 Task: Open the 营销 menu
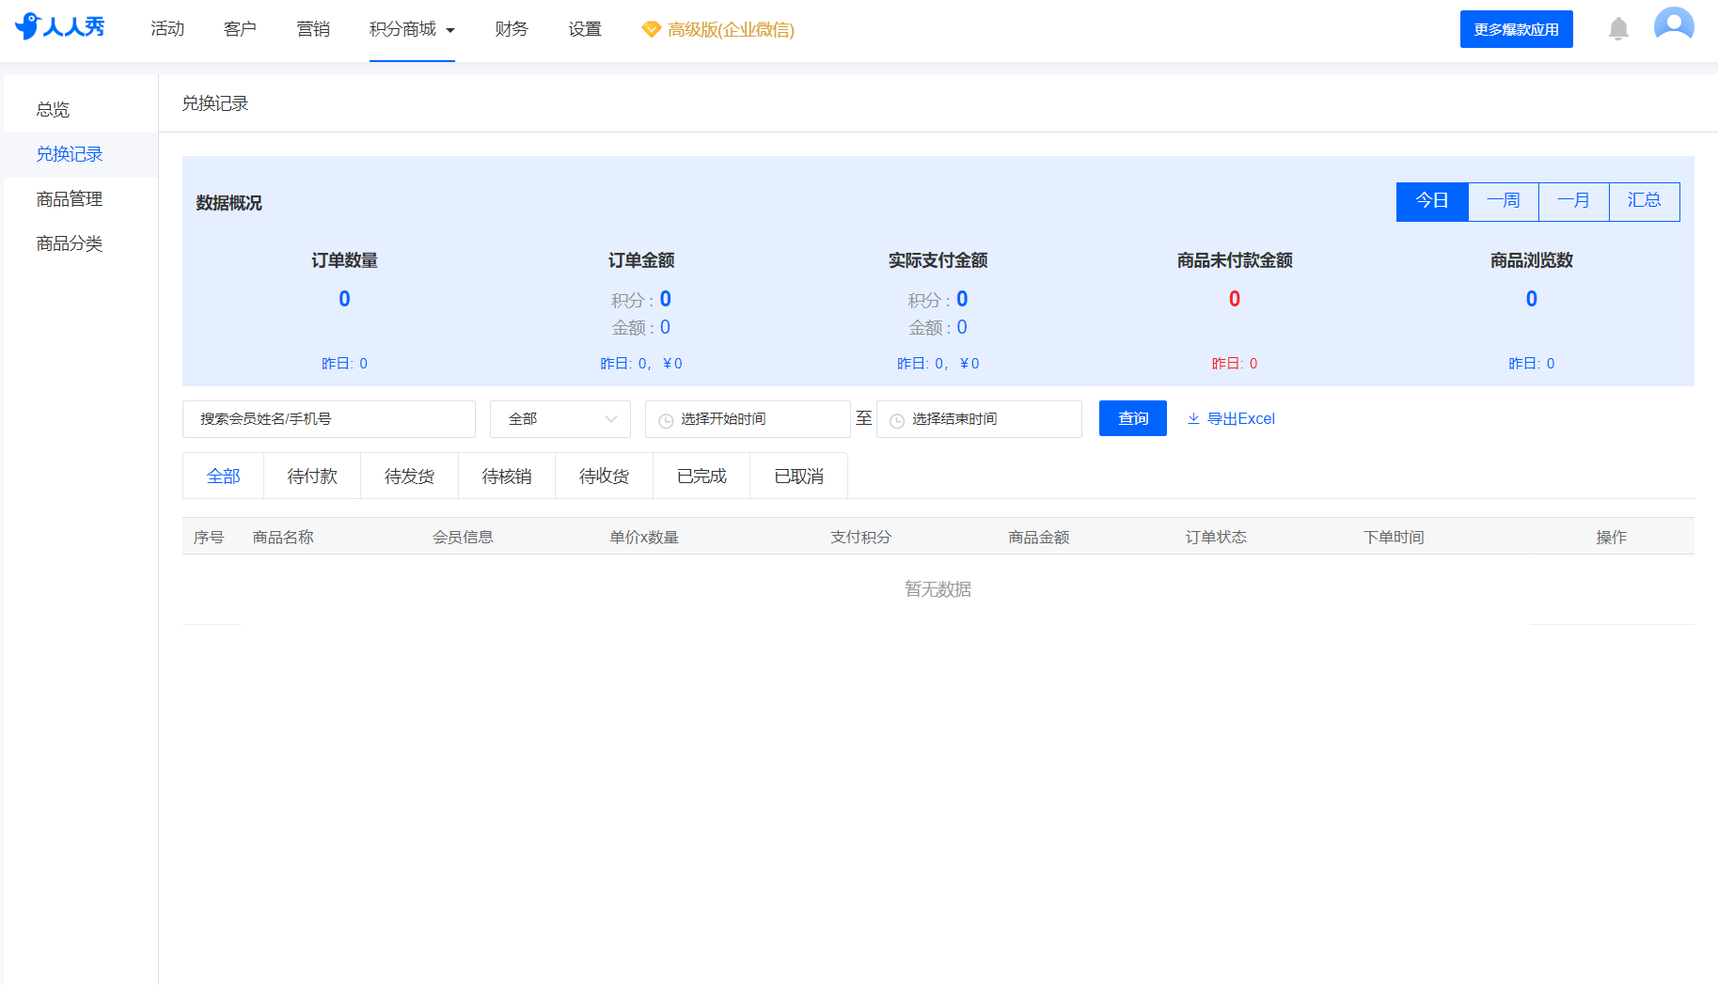click(313, 29)
